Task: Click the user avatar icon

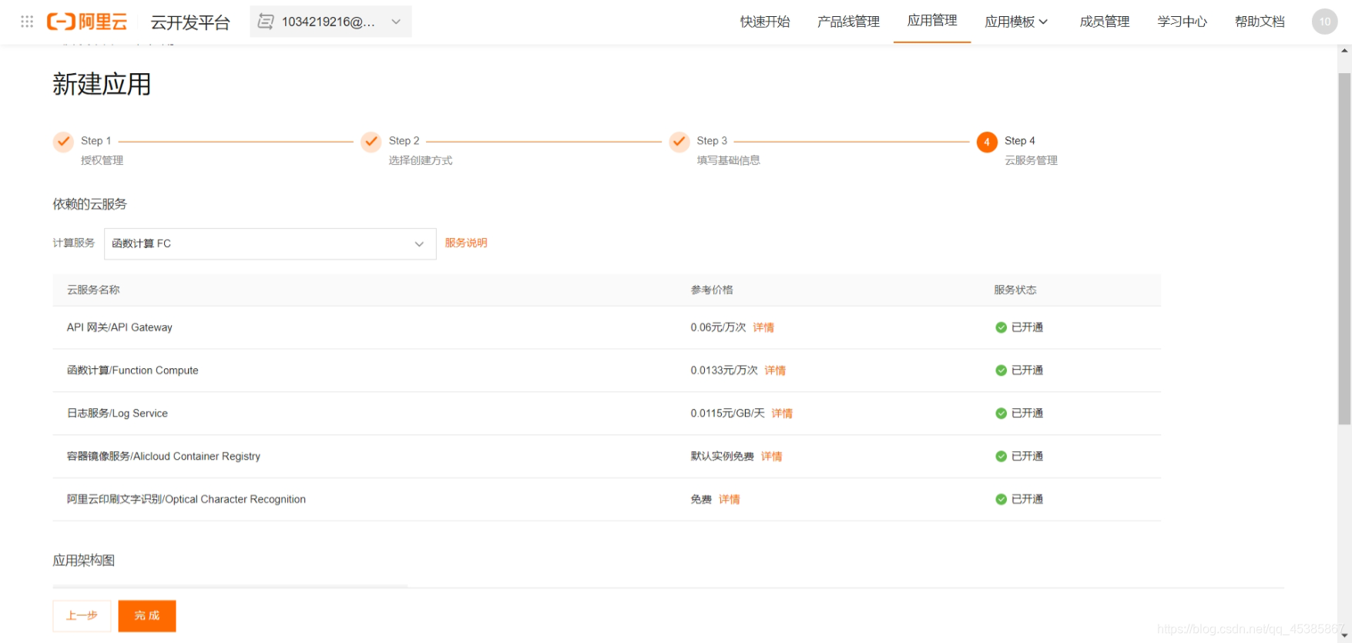Action: click(1324, 22)
